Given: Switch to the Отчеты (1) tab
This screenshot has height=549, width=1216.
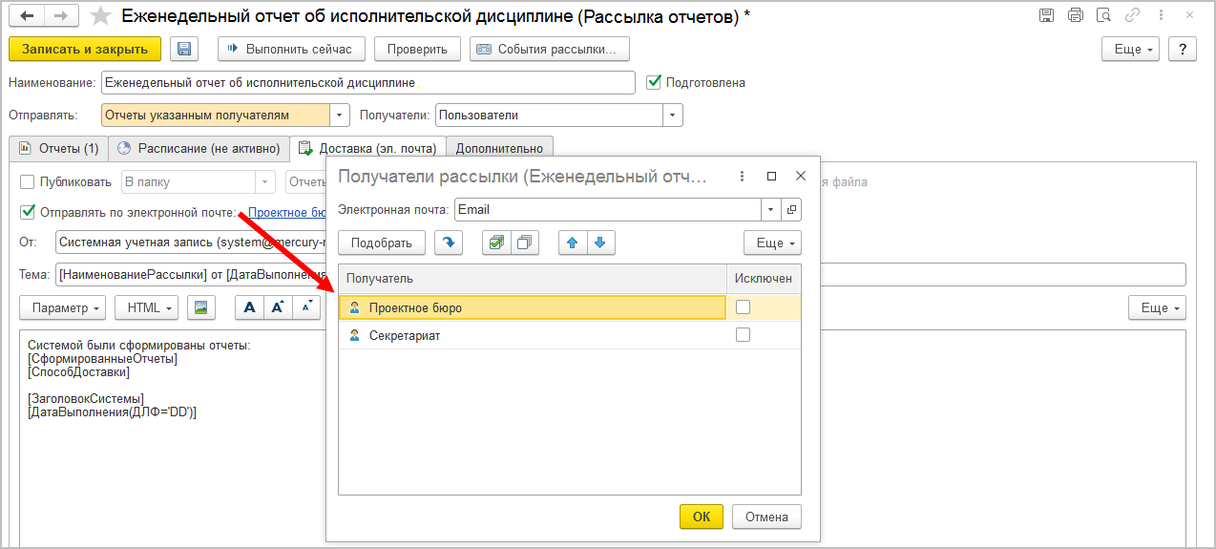Looking at the screenshot, I should coord(58,148).
